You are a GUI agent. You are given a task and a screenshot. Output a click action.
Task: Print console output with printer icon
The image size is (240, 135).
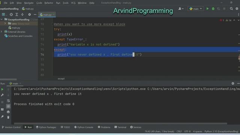(8, 112)
